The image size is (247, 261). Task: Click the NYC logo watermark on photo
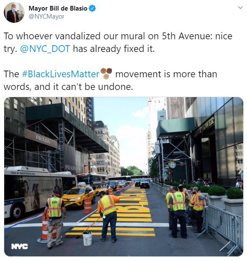[19, 246]
